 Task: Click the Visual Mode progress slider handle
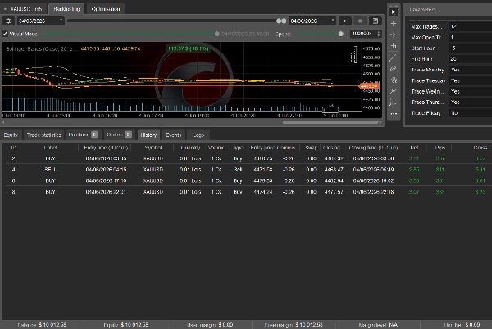click(216, 34)
